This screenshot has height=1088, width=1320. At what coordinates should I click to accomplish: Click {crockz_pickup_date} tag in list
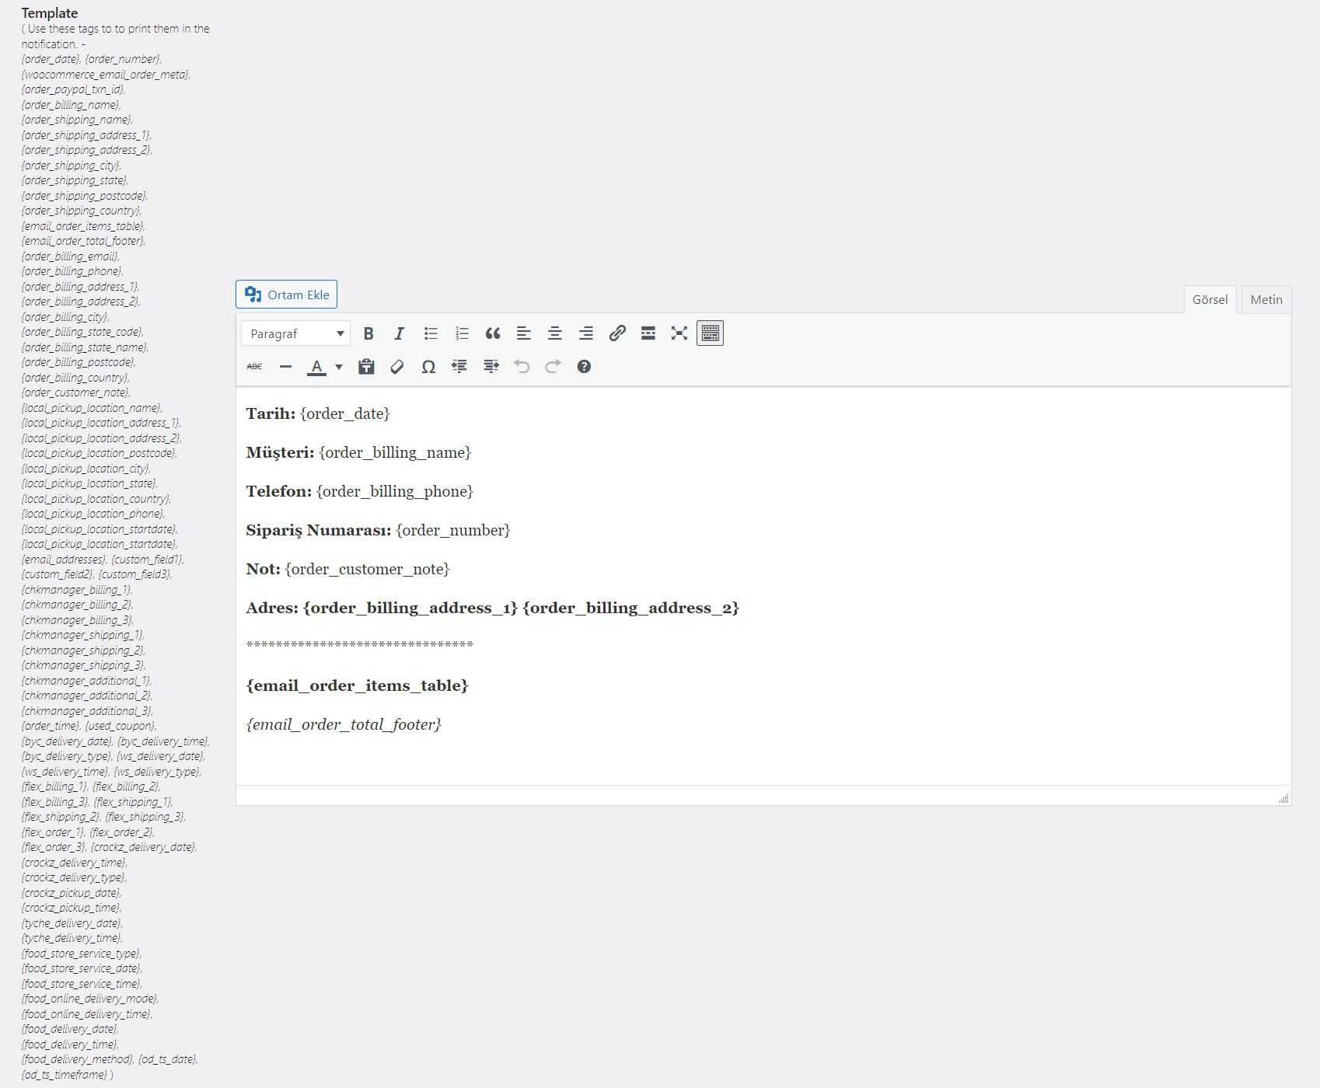tap(72, 893)
